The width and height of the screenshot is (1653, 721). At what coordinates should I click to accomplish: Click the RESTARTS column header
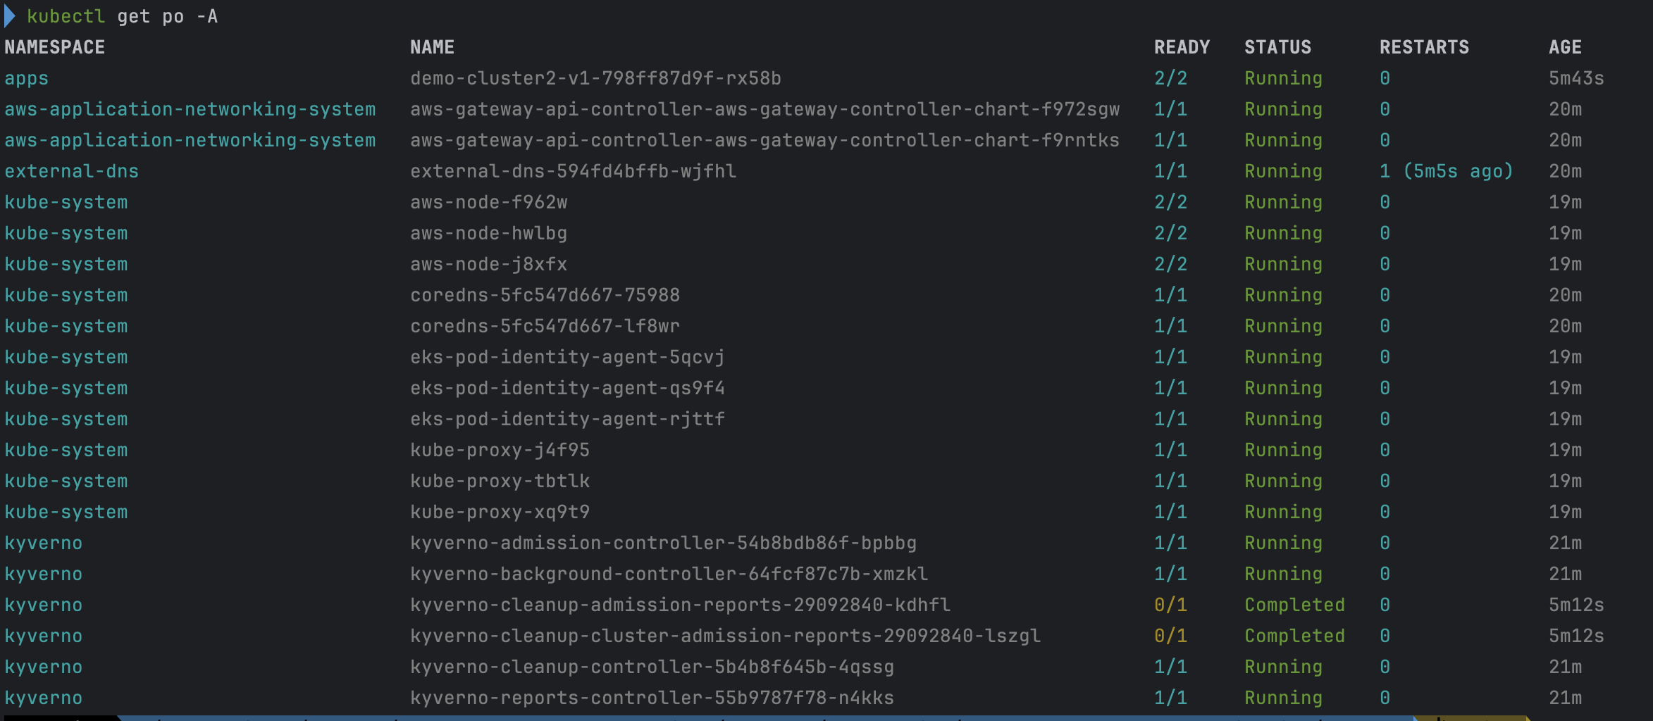click(x=1424, y=47)
